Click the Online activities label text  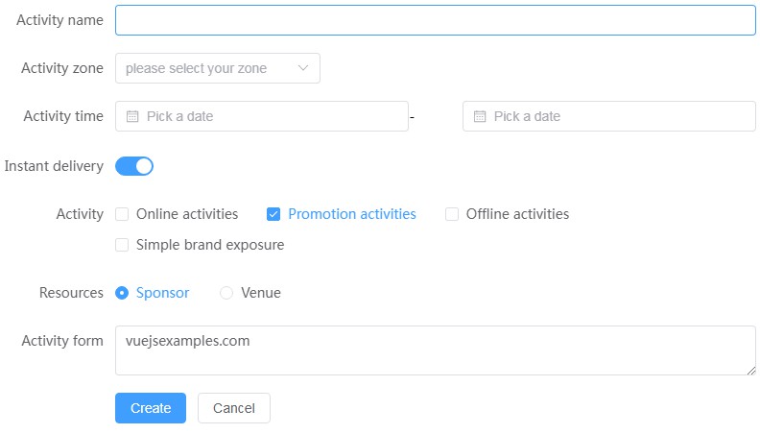[187, 214]
